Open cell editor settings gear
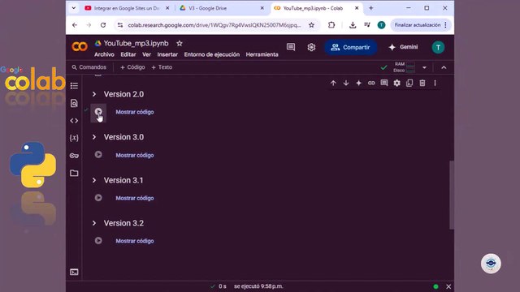 coord(397,83)
